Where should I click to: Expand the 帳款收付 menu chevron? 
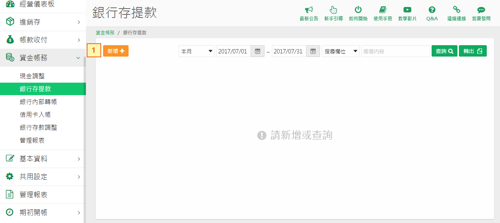79,40
